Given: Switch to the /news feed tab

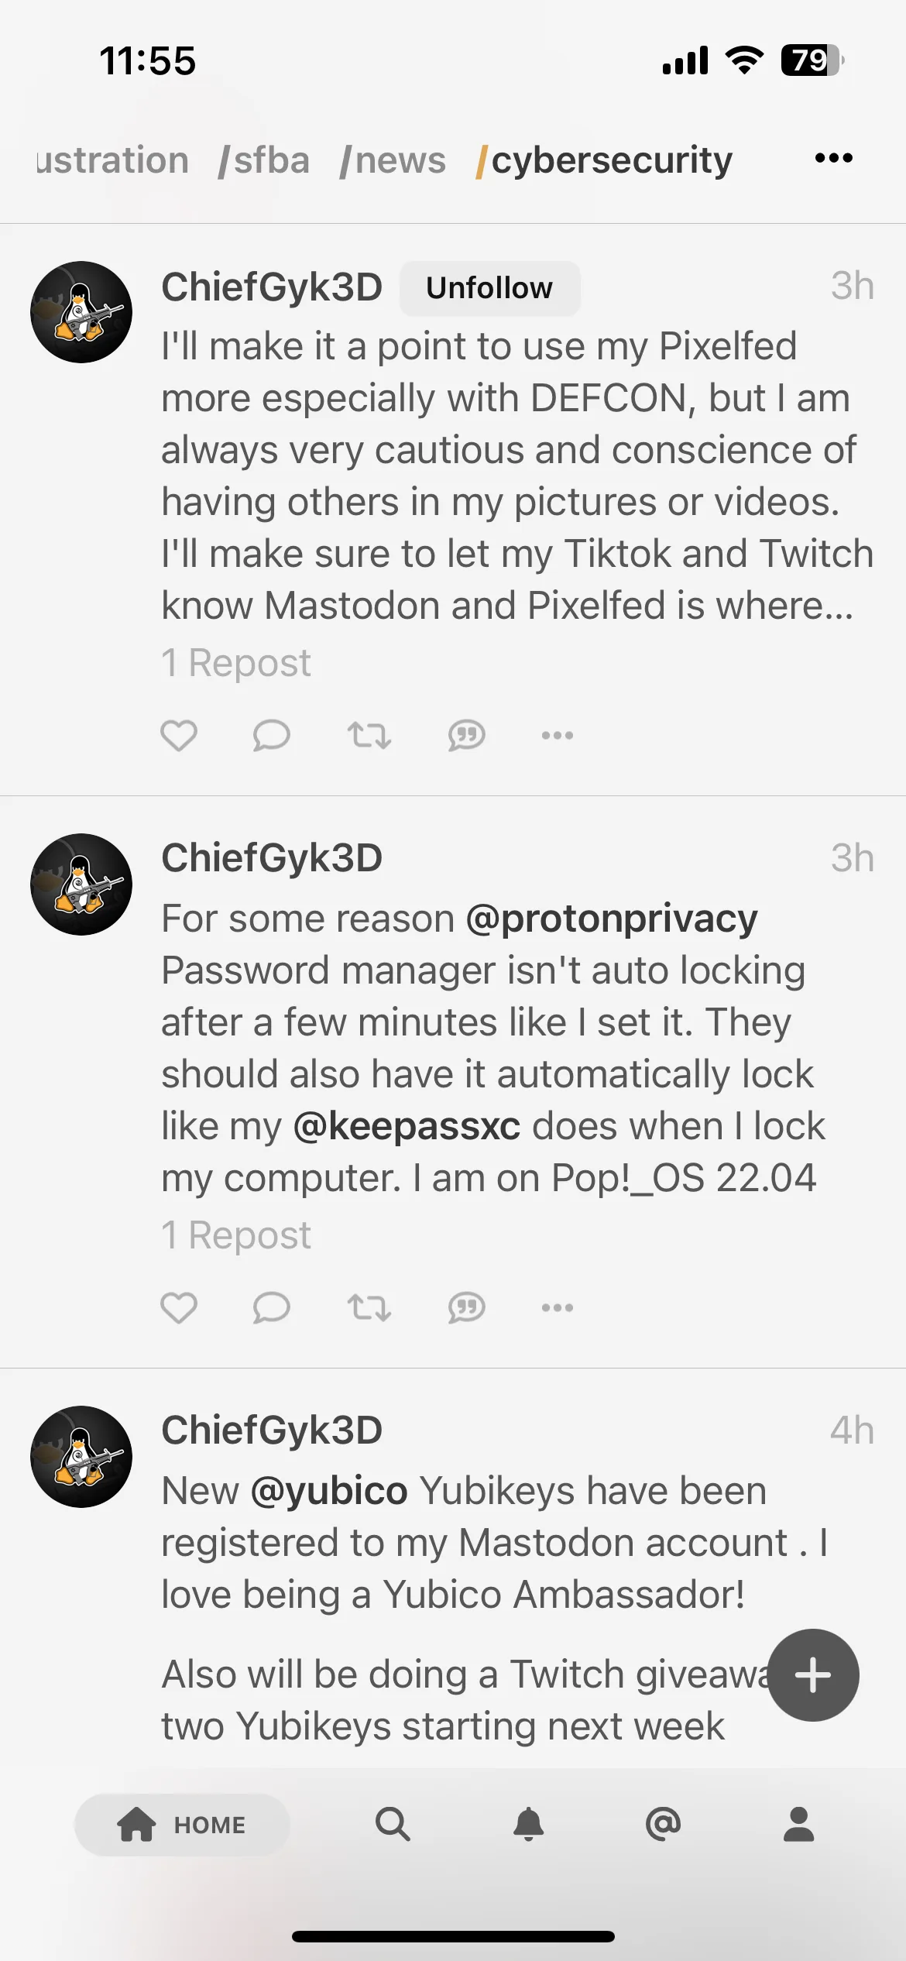Looking at the screenshot, I should coord(393,160).
